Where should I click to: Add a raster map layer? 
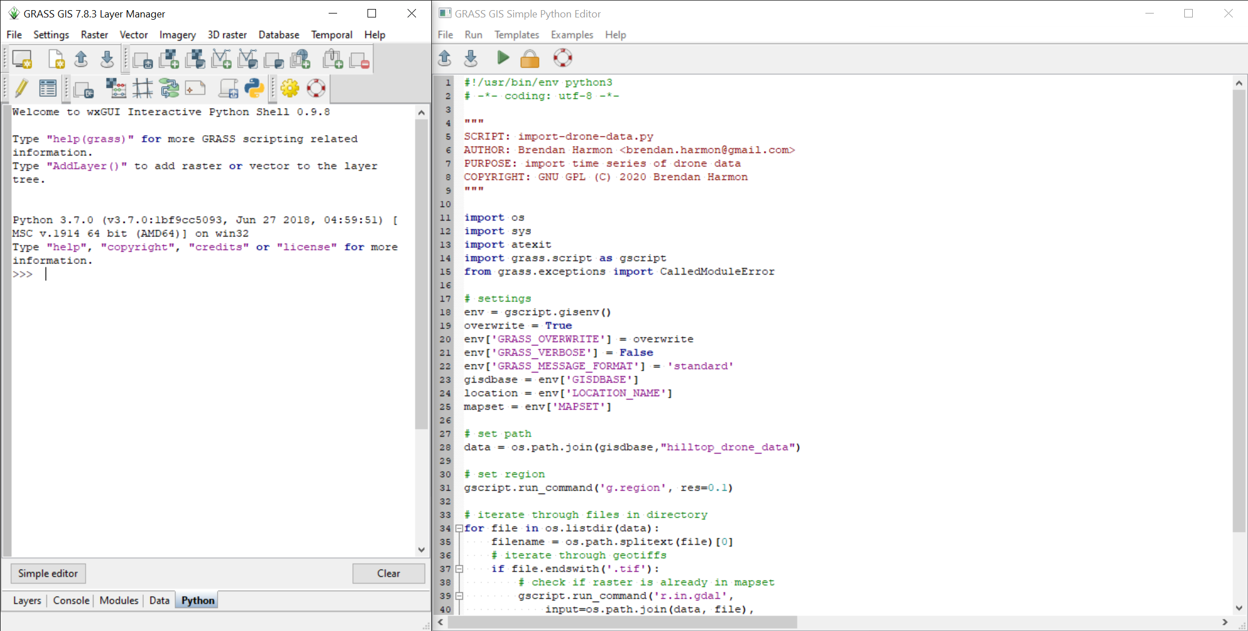[169, 59]
